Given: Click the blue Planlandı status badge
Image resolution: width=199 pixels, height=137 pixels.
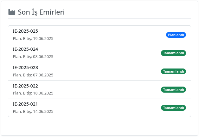Looking at the screenshot, I should tap(176, 35).
